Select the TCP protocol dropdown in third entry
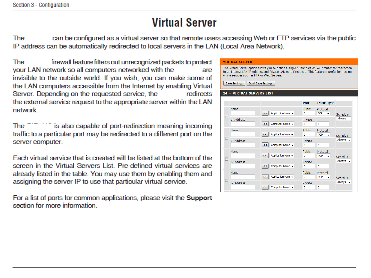This screenshot has width=371, height=278. coord(324,156)
